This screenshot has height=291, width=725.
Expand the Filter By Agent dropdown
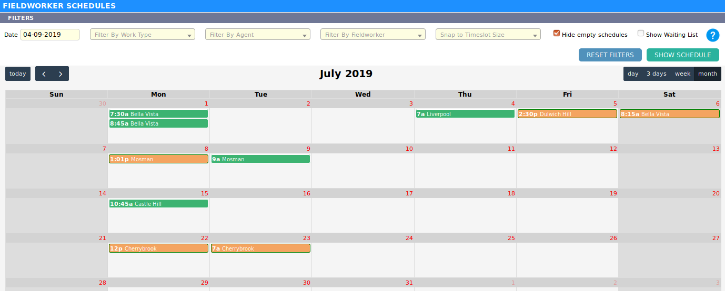click(258, 35)
